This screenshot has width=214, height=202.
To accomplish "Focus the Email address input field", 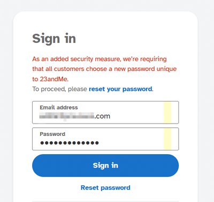I will tap(105, 112).
